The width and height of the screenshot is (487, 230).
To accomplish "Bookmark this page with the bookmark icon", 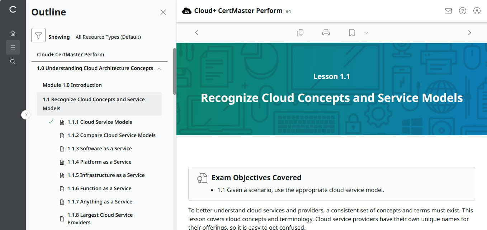I will pyautogui.click(x=351, y=32).
